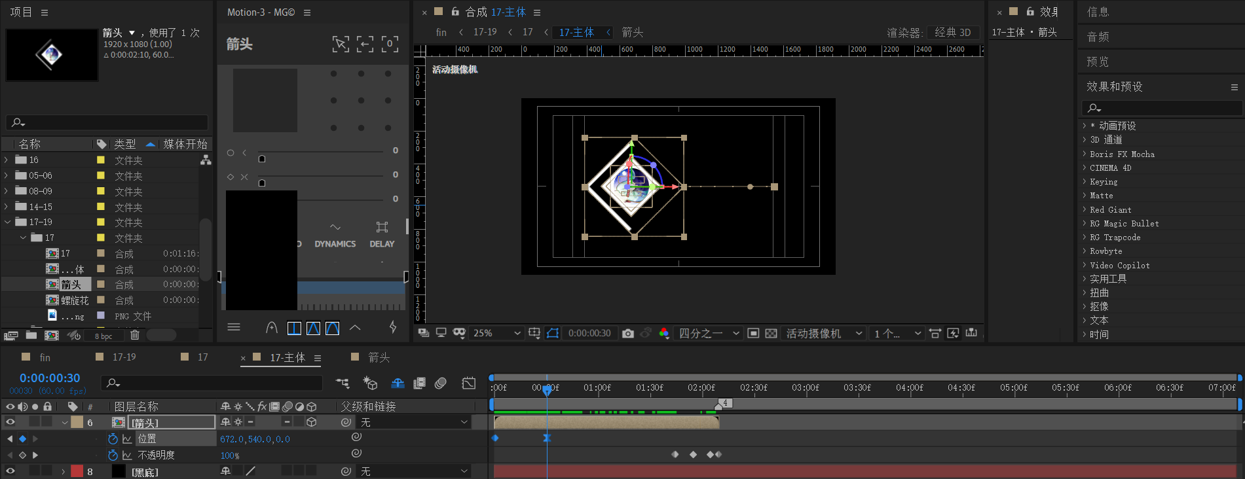Toggle the hide shy layers icon

(398, 383)
